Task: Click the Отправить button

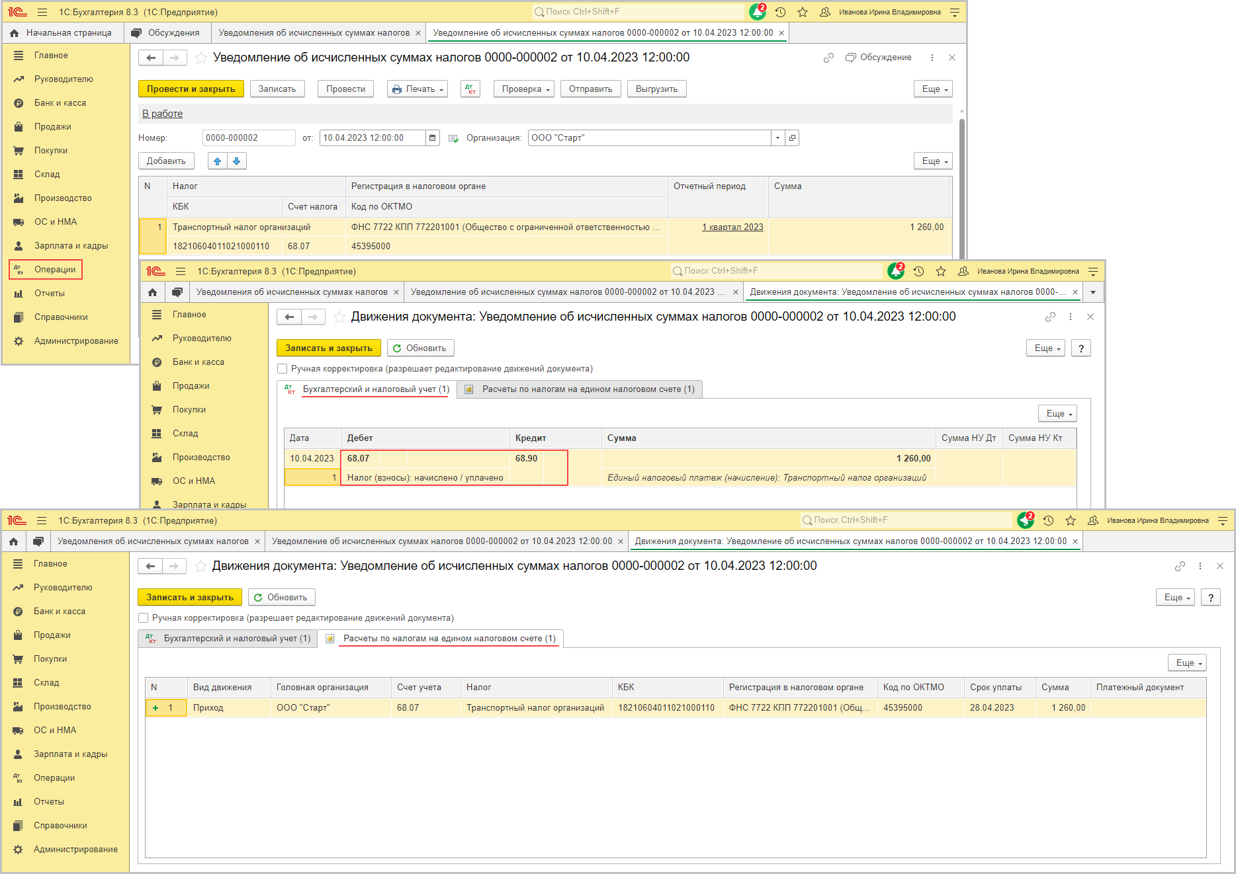Action: click(x=591, y=89)
